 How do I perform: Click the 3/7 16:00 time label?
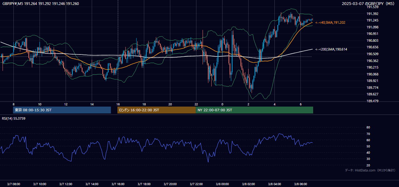pyautogui.click(x=118, y=184)
